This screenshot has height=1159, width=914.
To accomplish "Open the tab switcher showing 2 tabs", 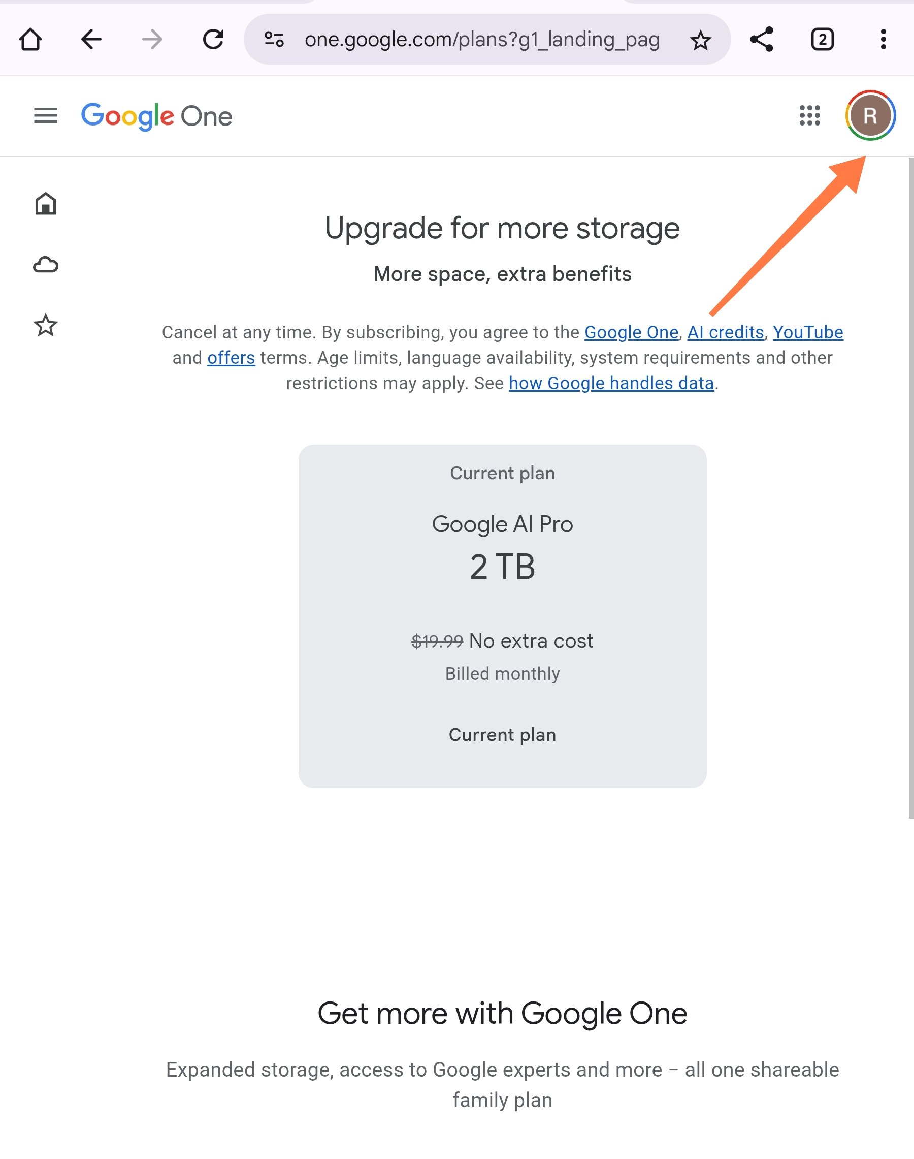I will click(823, 39).
